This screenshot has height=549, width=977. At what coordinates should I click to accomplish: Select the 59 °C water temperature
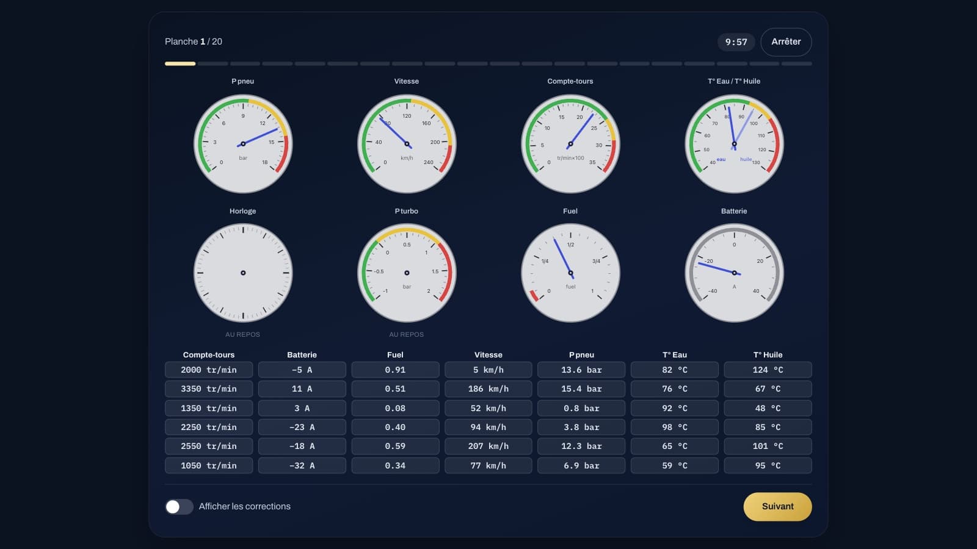(675, 465)
